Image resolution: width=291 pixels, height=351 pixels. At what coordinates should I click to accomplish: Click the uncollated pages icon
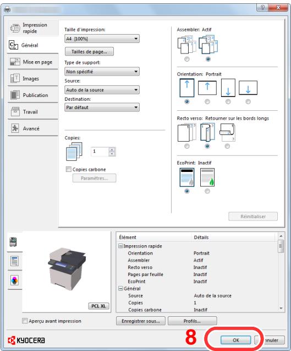coord(187,45)
